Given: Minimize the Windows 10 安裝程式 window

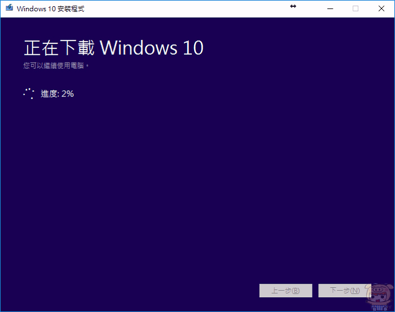Looking at the screenshot, I should [x=330, y=9].
